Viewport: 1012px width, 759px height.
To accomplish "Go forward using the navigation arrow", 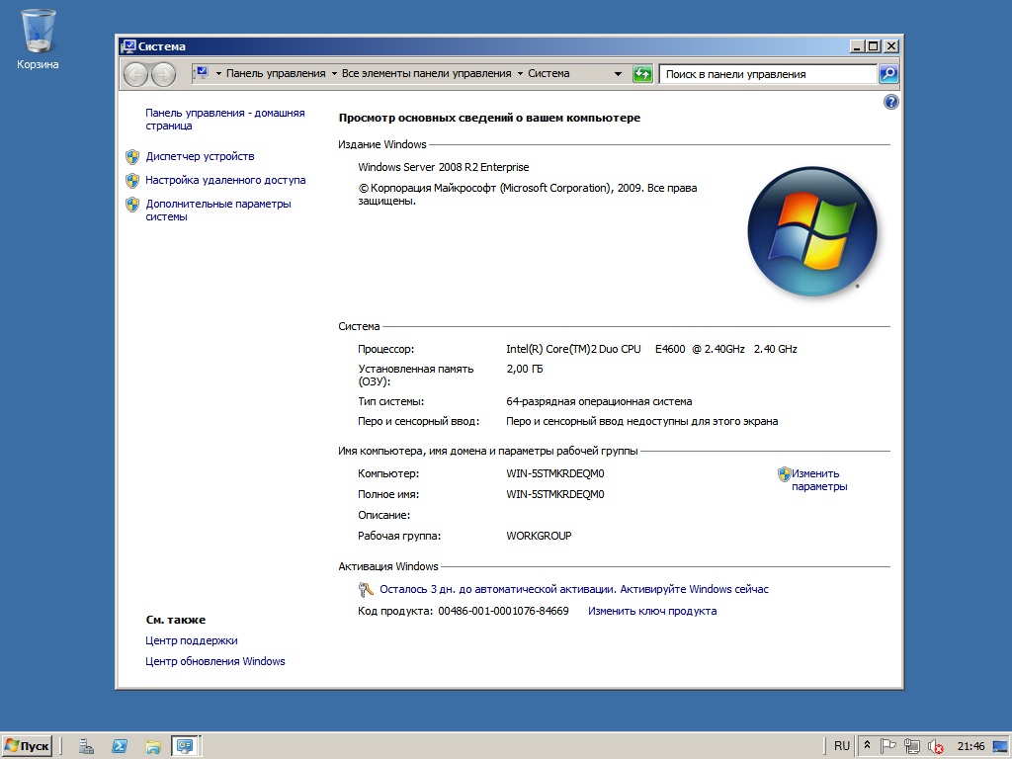I will pyautogui.click(x=164, y=74).
